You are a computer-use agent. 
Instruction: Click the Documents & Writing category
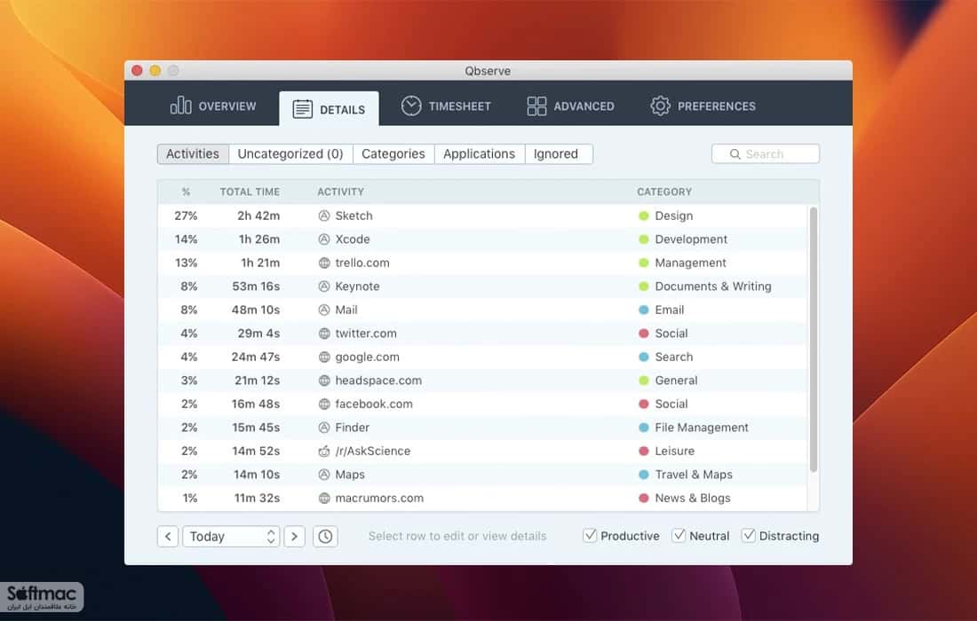coord(713,287)
